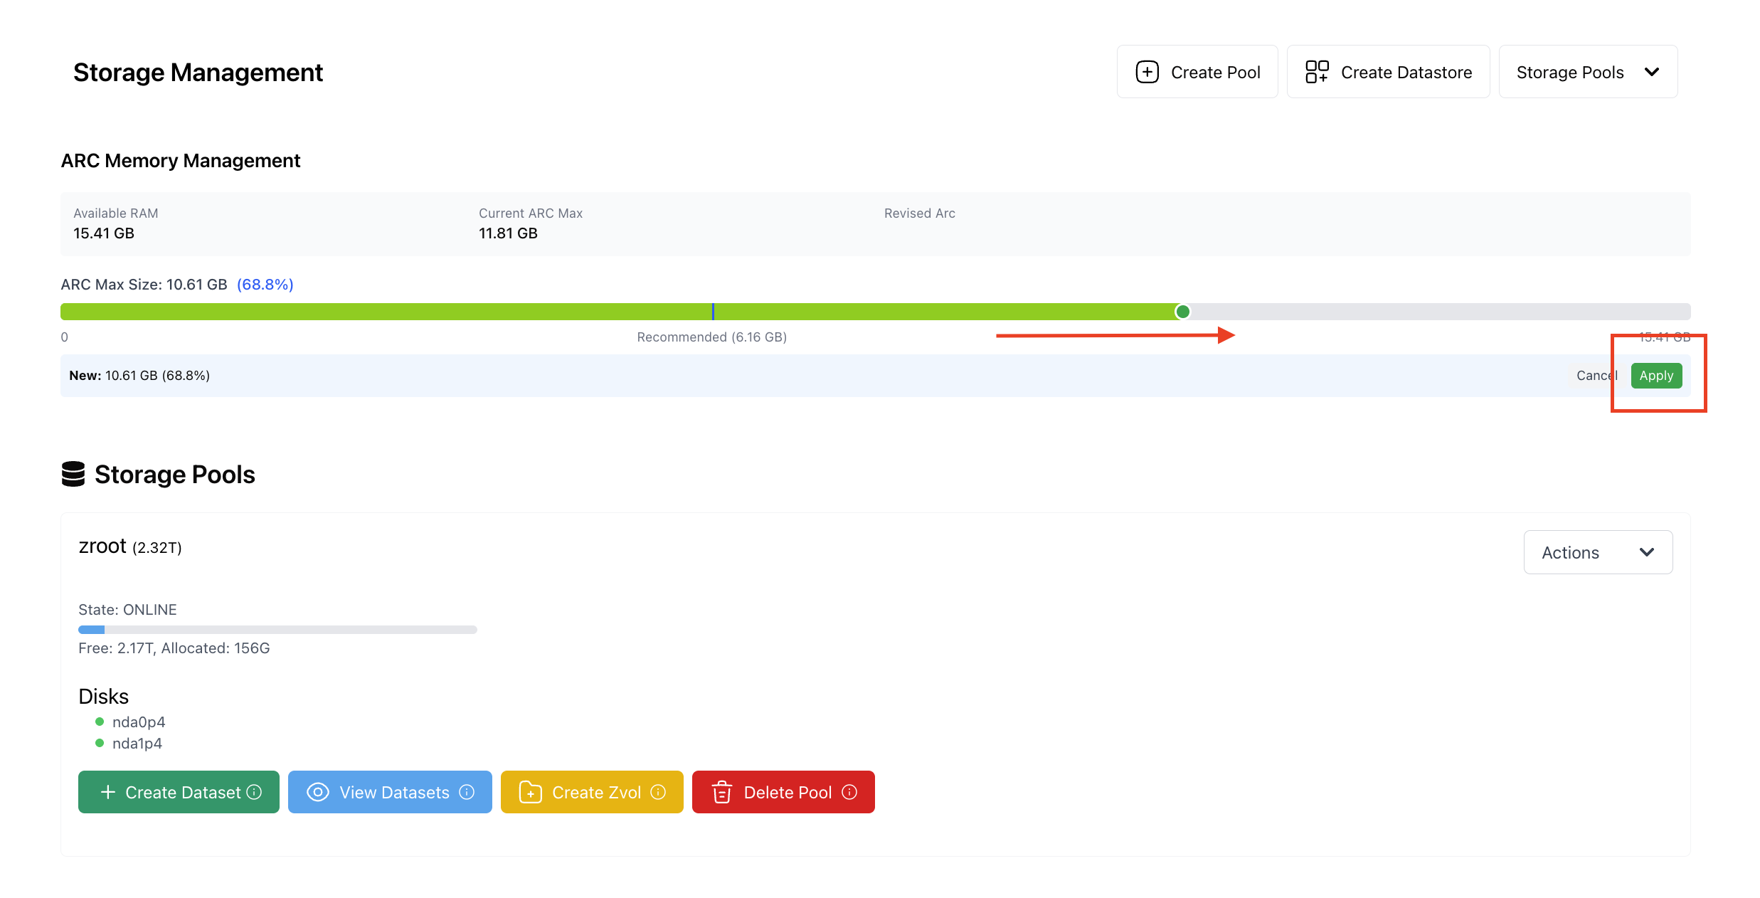Viewport: 1760px width, 898px height.
Task: Open the info icon beside Create Dataset
Action: [x=254, y=792]
